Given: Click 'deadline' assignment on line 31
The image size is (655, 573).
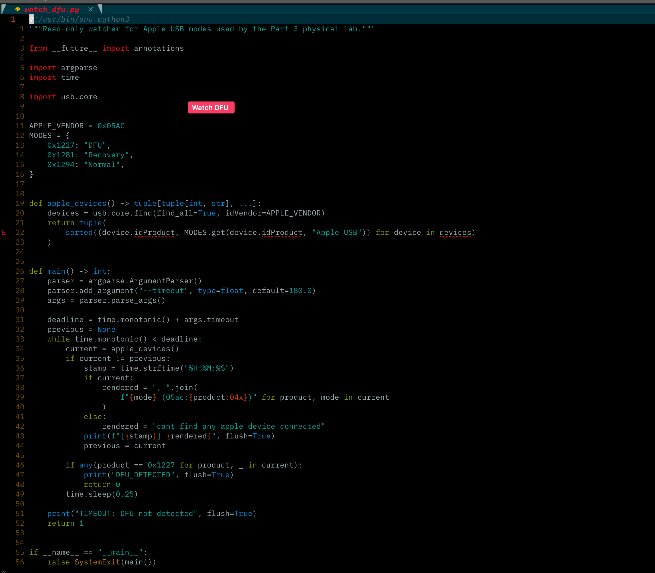Looking at the screenshot, I should (66, 320).
